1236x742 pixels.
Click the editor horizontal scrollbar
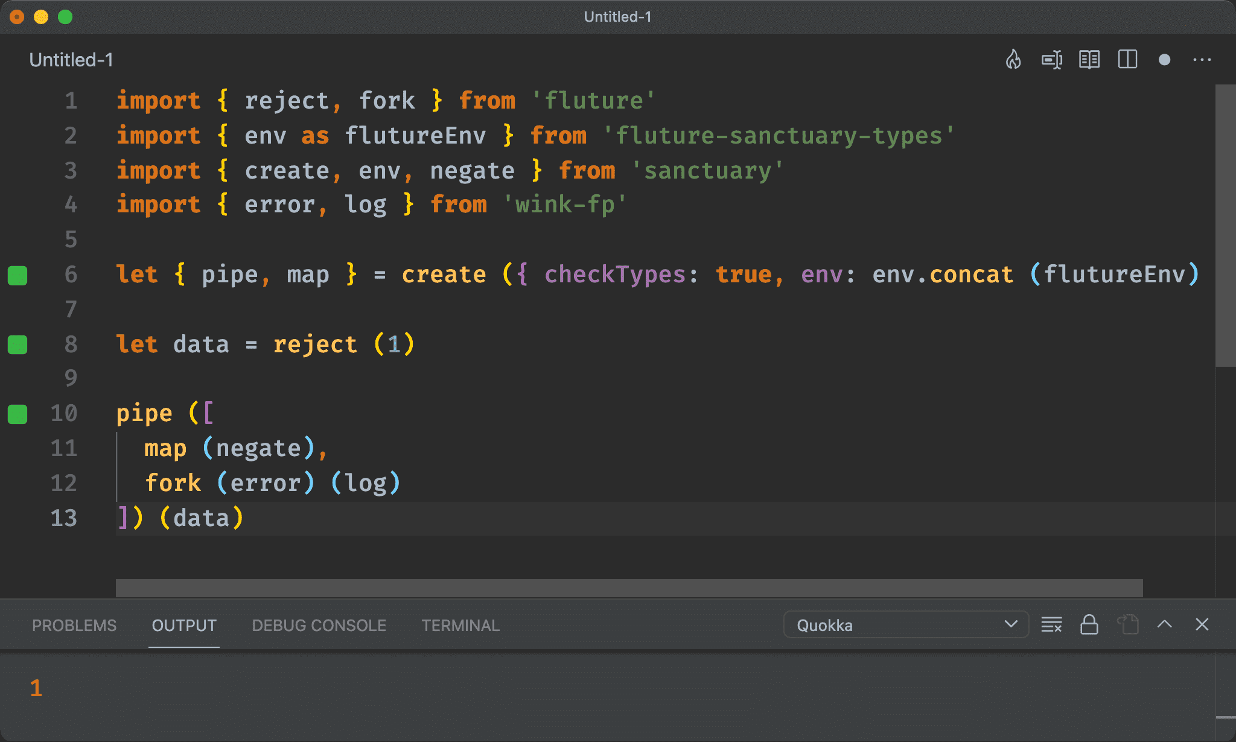[x=629, y=588]
